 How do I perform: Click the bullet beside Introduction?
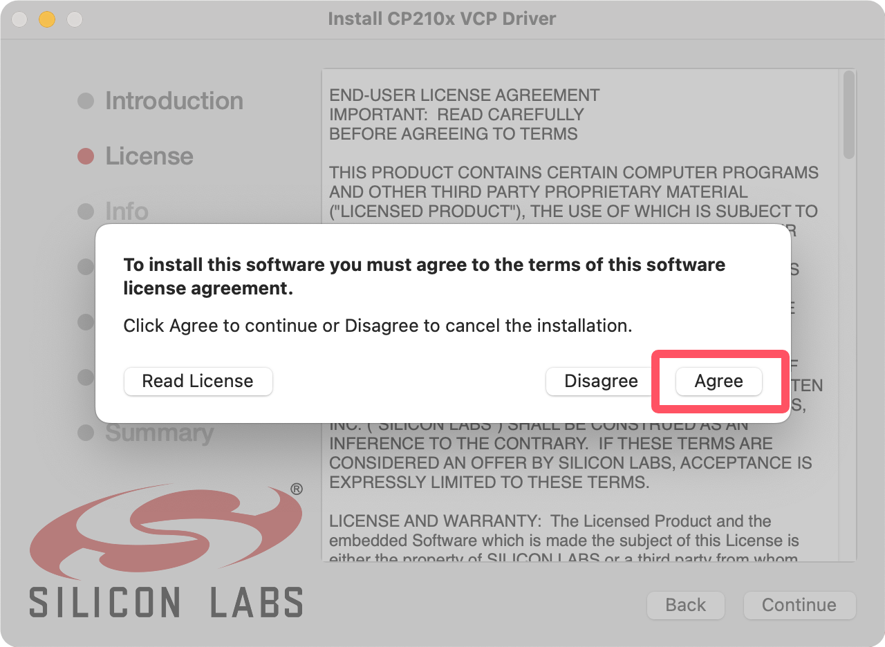click(x=86, y=101)
